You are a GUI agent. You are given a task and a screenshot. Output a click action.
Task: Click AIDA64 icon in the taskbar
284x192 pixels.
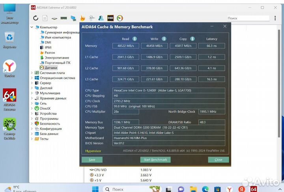(x=254, y=189)
